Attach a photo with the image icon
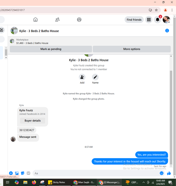 click(17, 173)
